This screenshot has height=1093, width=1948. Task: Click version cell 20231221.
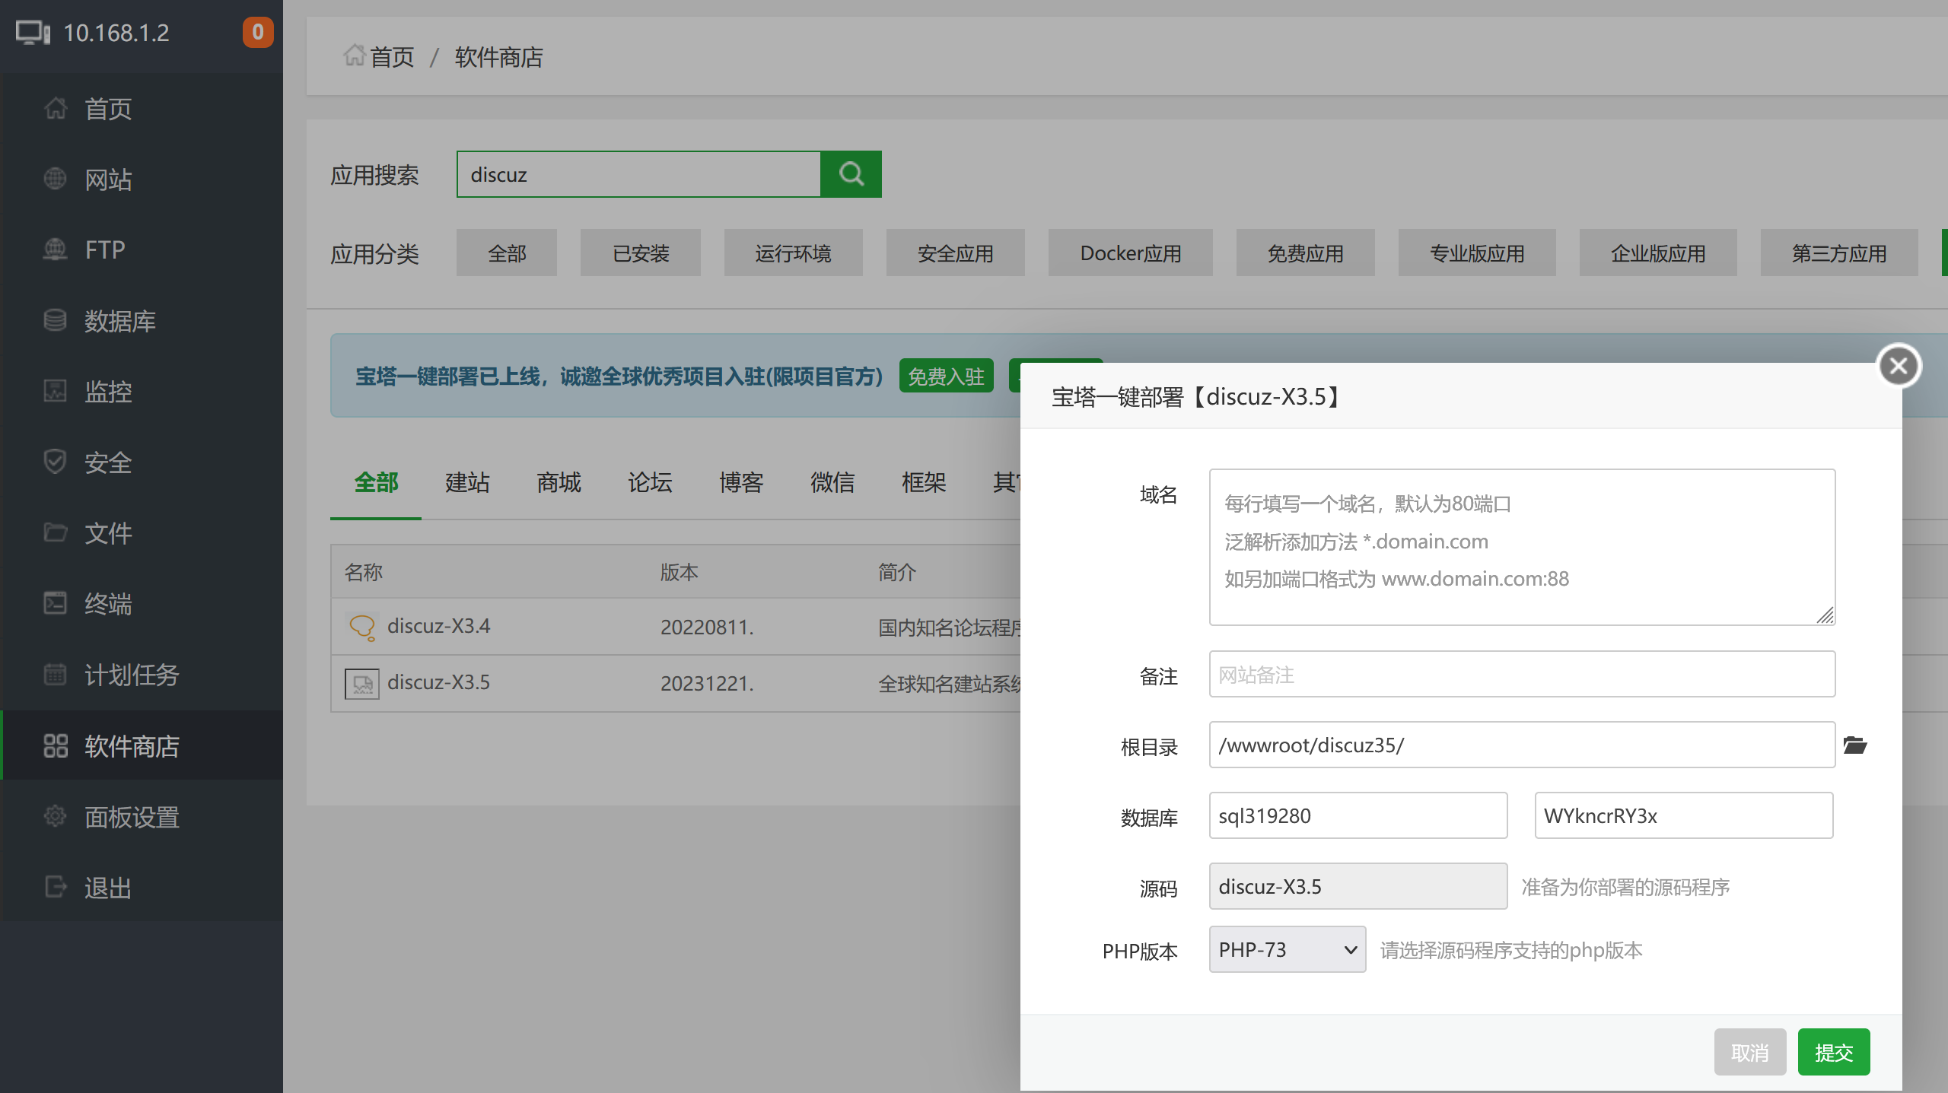[x=707, y=683]
